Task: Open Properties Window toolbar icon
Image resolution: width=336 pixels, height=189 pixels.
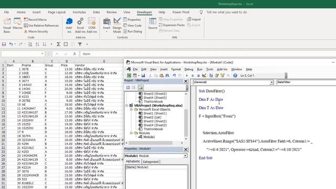Action: 217,76
